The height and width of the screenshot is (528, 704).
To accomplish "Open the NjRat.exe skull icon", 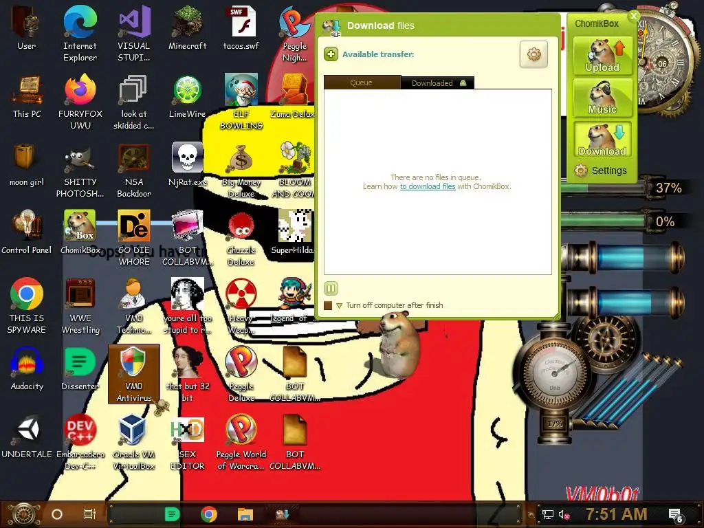I will coord(188,164).
